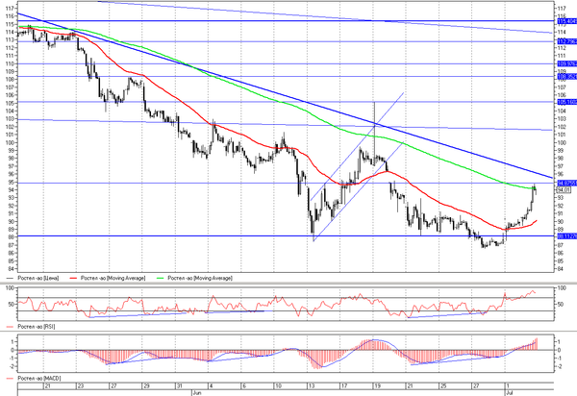Click the Jul month label on time axis

[x=510, y=393]
